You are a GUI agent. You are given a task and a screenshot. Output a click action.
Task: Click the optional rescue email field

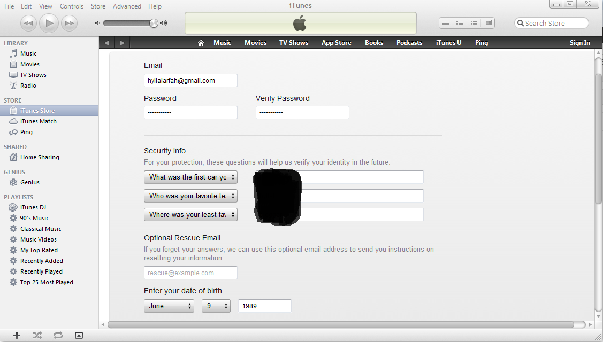point(190,273)
